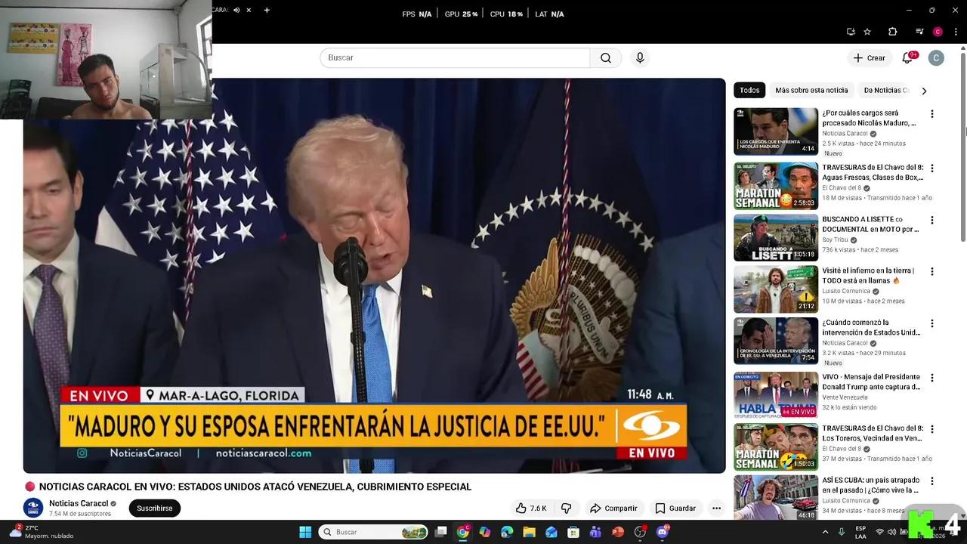Open Chrome three-dot menu
The height and width of the screenshot is (544, 967).
point(956,32)
